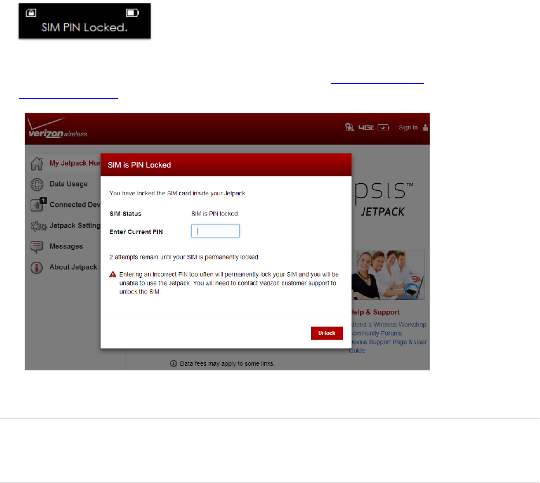The width and height of the screenshot is (540, 483).
Task: Open My Jetpack Home from sidebar
Action: (x=75, y=163)
